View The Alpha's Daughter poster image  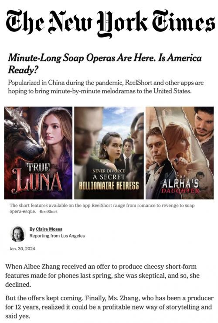coord(180,153)
